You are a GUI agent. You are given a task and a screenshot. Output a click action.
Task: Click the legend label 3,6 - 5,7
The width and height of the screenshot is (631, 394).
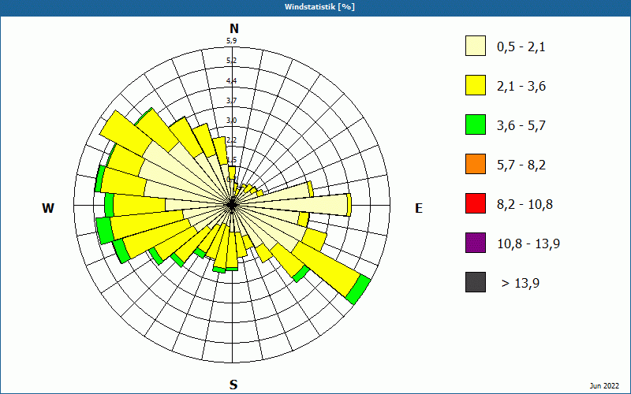[x=521, y=126]
